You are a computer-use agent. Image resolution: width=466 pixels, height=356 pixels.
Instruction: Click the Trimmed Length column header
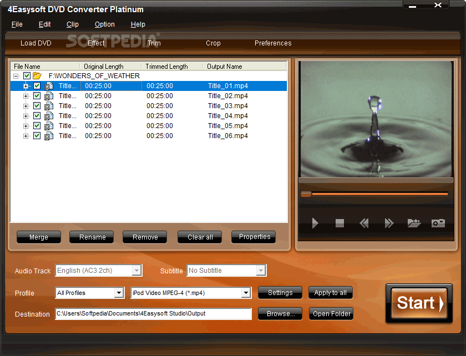[x=172, y=67]
